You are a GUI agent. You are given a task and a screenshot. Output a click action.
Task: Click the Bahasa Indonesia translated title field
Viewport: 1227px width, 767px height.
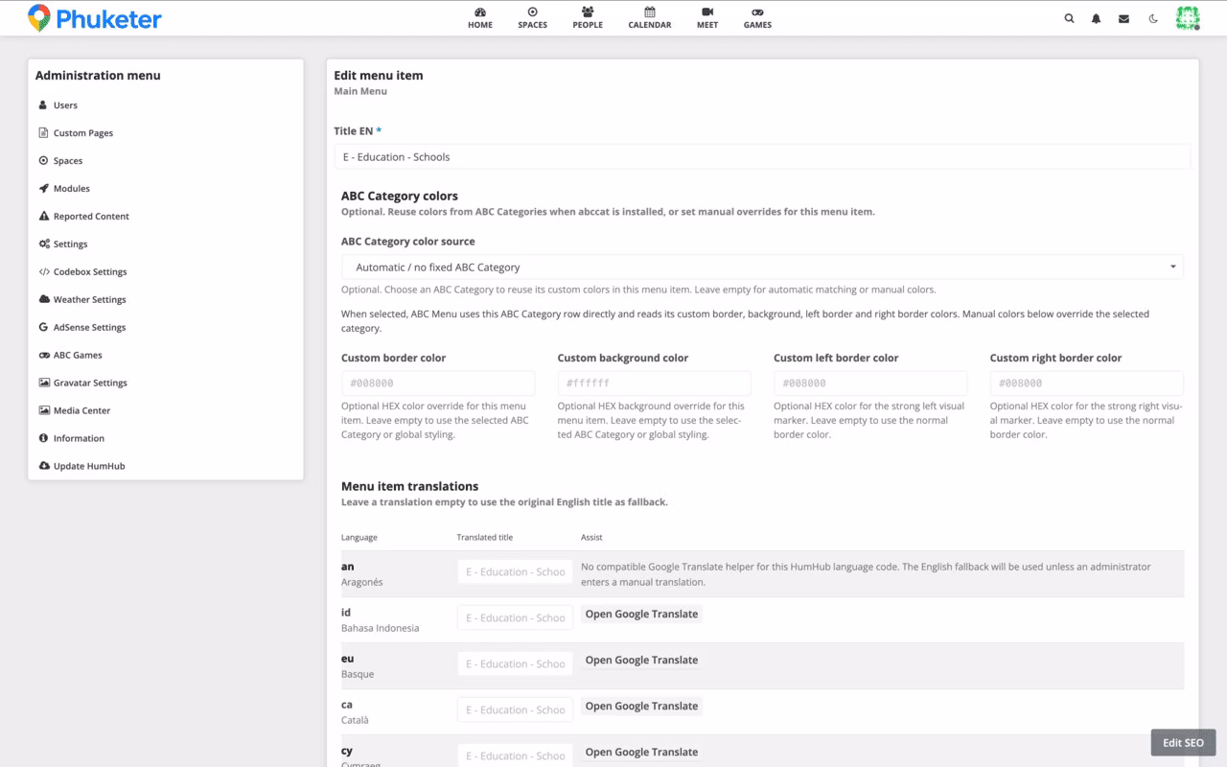click(x=515, y=618)
